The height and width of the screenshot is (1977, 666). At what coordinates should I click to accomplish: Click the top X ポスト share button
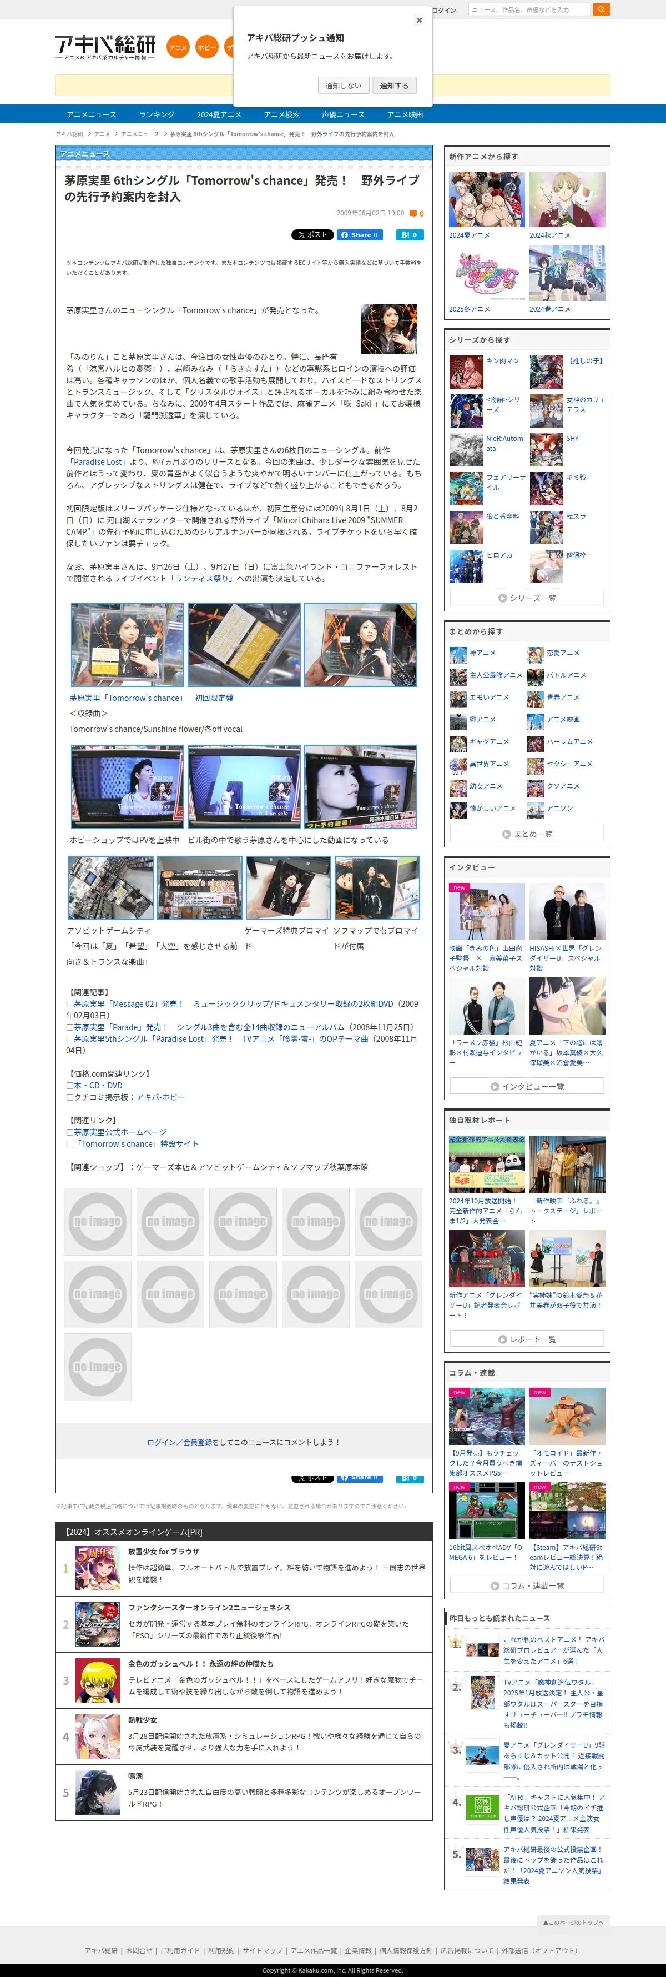point(312,235)
